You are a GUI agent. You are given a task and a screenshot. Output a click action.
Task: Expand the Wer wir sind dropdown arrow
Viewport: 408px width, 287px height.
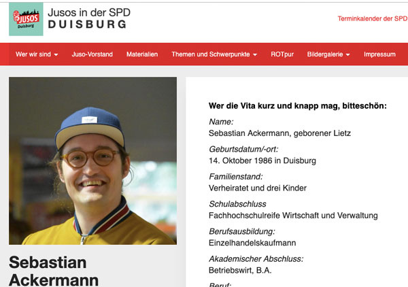click(56, 54)
